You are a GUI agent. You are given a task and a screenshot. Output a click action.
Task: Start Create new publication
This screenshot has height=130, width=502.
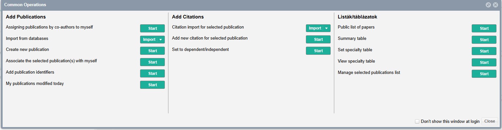[x=152, y=51]
